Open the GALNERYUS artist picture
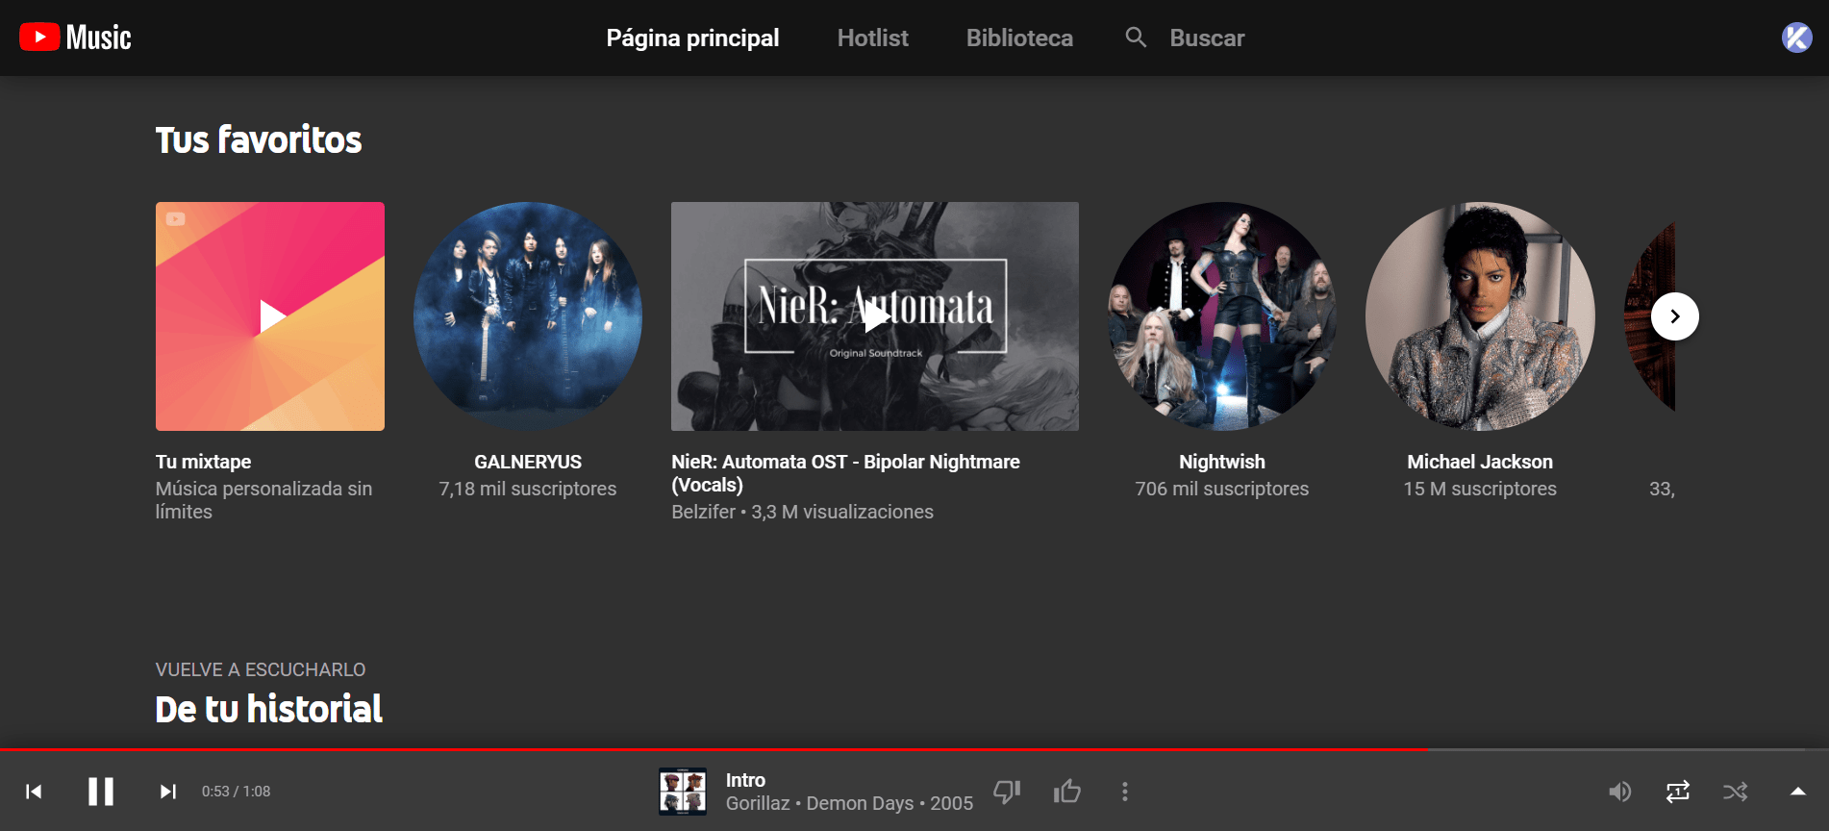This screenshot has height=831, width=1829. point(528,316)
